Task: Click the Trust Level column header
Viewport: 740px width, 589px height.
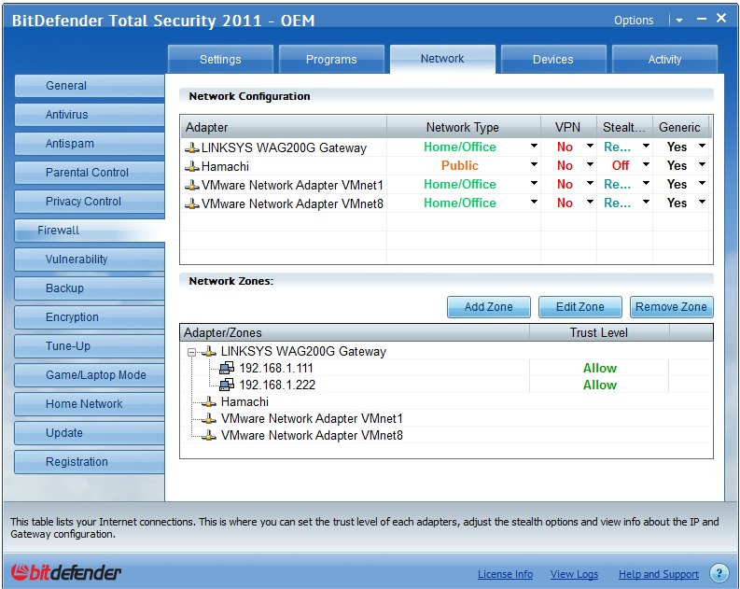Action: tap(598, 332)
